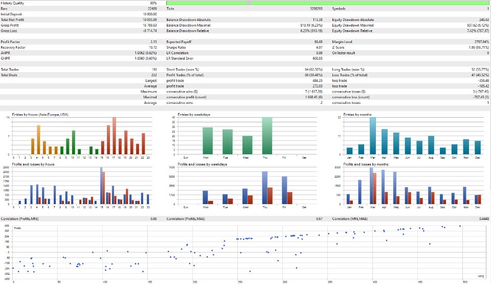This screenshot has width=491, height=284.
Task: Click the 'LR Standard Error' label
Action: [180, 59]
